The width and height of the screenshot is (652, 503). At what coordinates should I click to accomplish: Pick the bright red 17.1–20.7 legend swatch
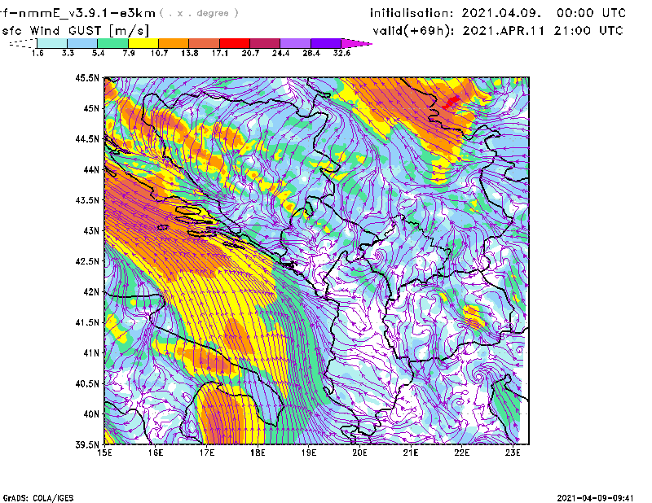tap(235, 43)
